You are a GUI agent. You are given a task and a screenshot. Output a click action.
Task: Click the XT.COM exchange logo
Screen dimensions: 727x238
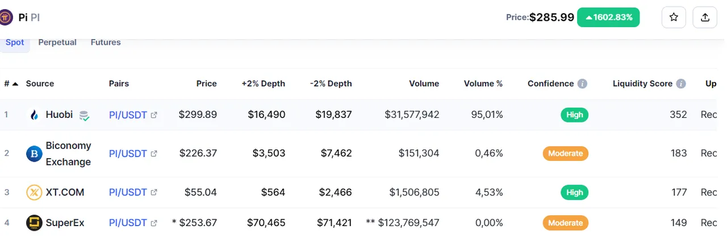pos(35,193)
